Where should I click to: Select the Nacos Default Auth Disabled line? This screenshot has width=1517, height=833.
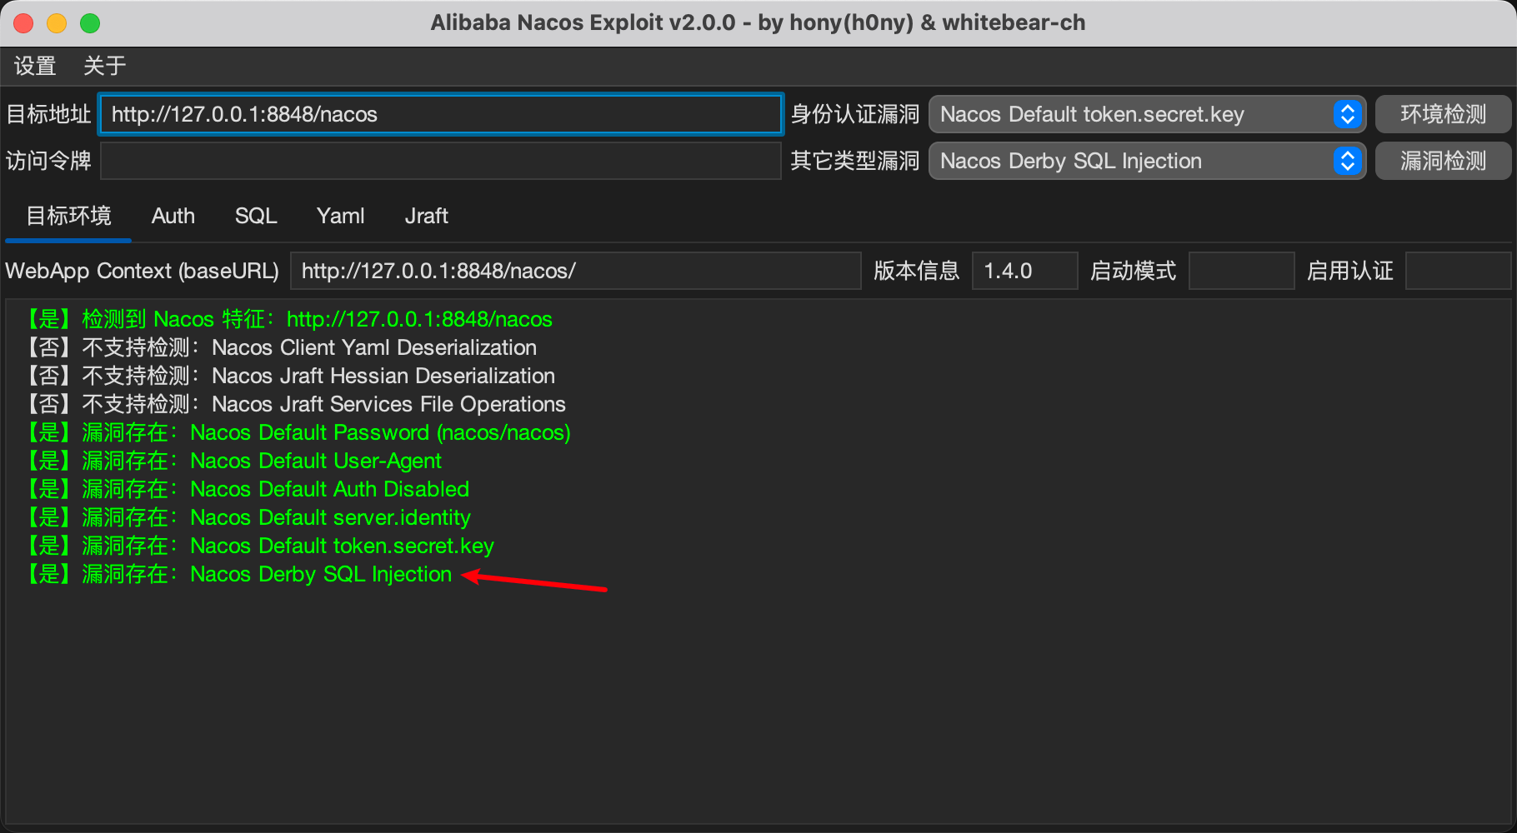coord(246,489)
